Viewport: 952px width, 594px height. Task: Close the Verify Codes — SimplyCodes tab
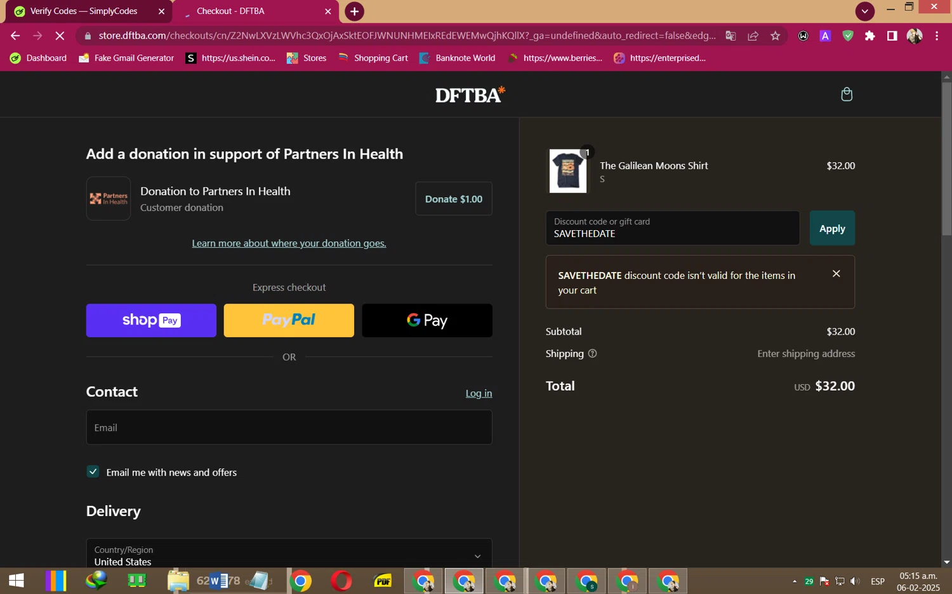[x=161, y=11]
